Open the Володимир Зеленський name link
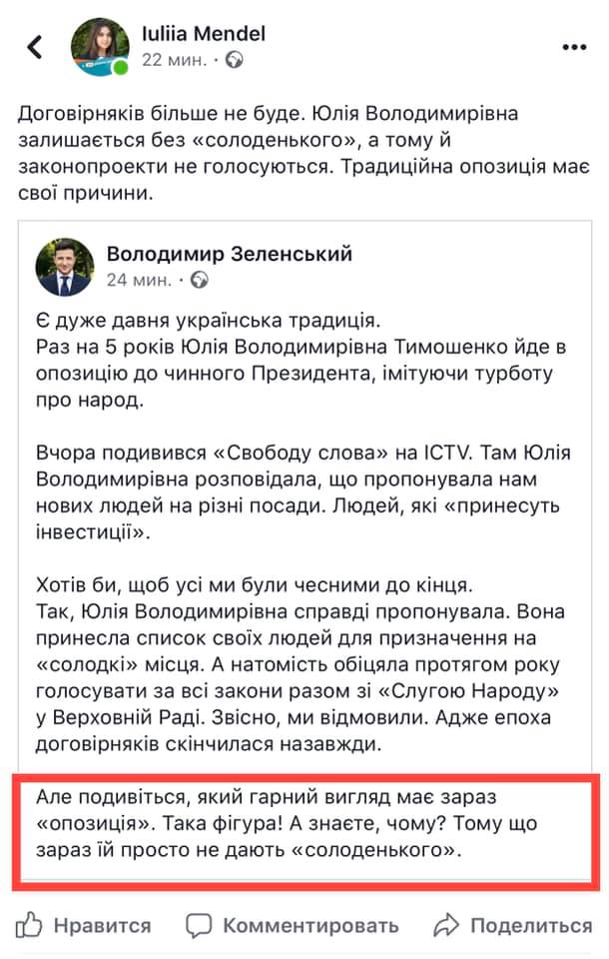This screenshot has width=609, height=959. (230, 254)
